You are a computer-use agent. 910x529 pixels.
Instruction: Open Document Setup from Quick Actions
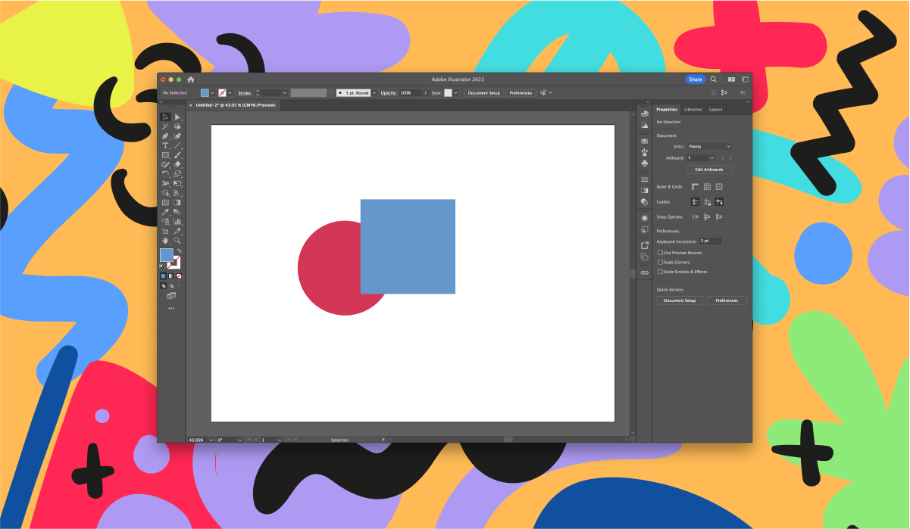click(680, 300)
